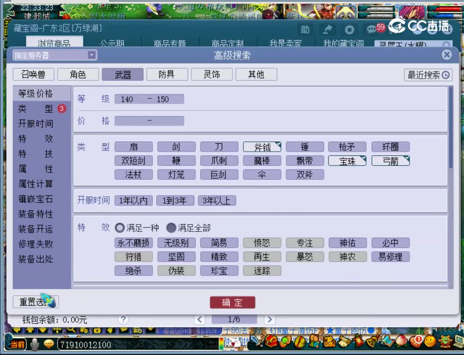This screenshot has height=355, width=464.
Task: Toggle the 魔棒 weapon type
Action: (x=262, y=161)
